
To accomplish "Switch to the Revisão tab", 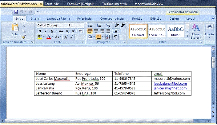I will 137,19.
